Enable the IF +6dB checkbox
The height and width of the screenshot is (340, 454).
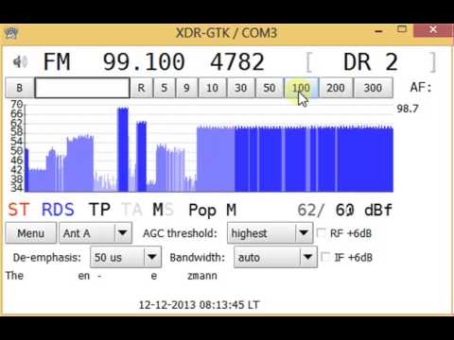(x=325, y=257)
